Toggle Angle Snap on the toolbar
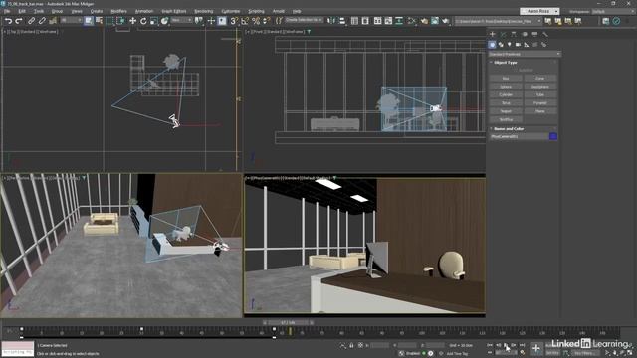 tap(245, 21)
